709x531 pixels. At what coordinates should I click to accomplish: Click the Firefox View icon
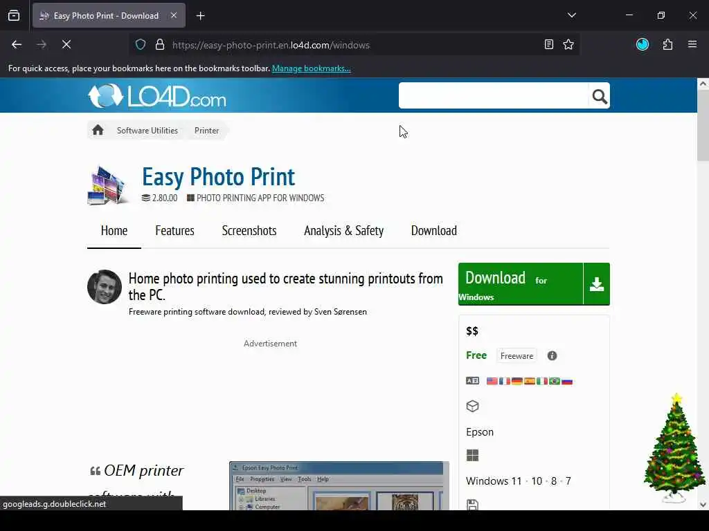14,16
